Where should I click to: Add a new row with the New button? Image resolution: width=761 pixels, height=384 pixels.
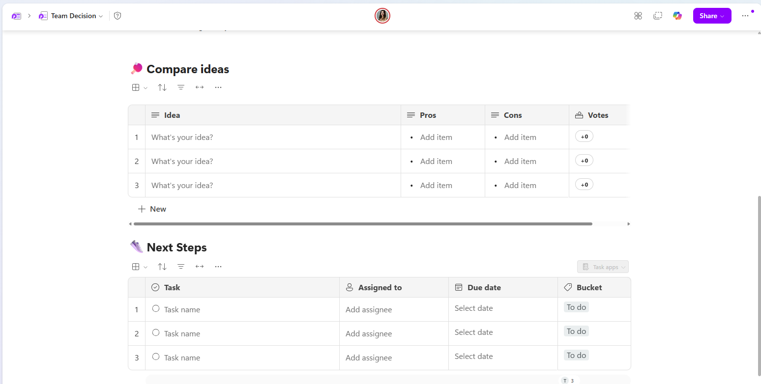(152, 209)
